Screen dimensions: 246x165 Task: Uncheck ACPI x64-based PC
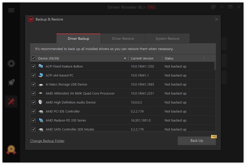coord(34,75)
